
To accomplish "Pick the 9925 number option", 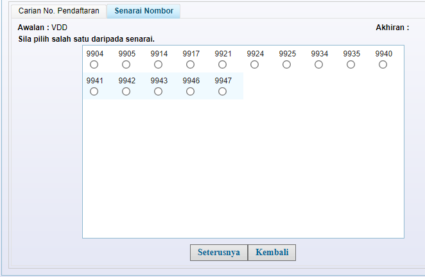I will point(287,65).
